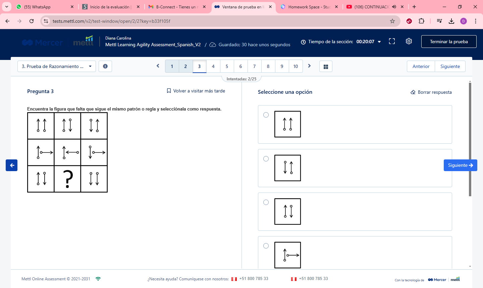Viewport: 483px width, 288px height.
Task: Open the tab search dropdown arrow
Action: 7,7
